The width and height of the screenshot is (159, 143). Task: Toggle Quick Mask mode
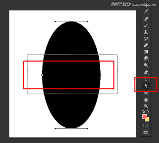coord(146,126)
